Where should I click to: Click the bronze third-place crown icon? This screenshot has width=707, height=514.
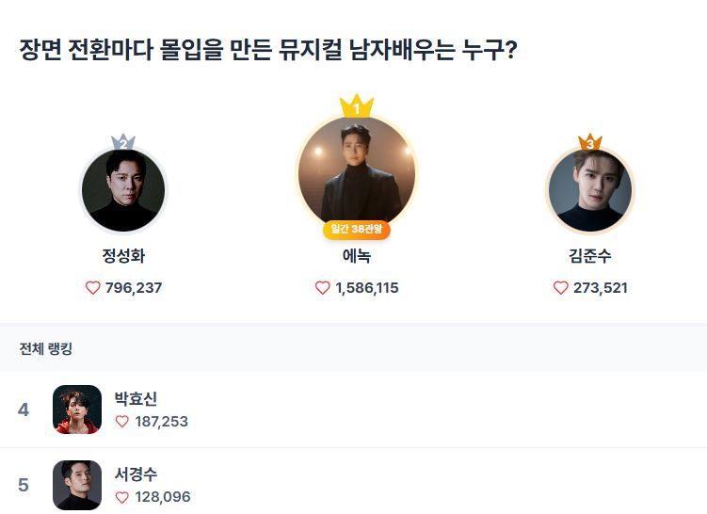pos(590,143)
